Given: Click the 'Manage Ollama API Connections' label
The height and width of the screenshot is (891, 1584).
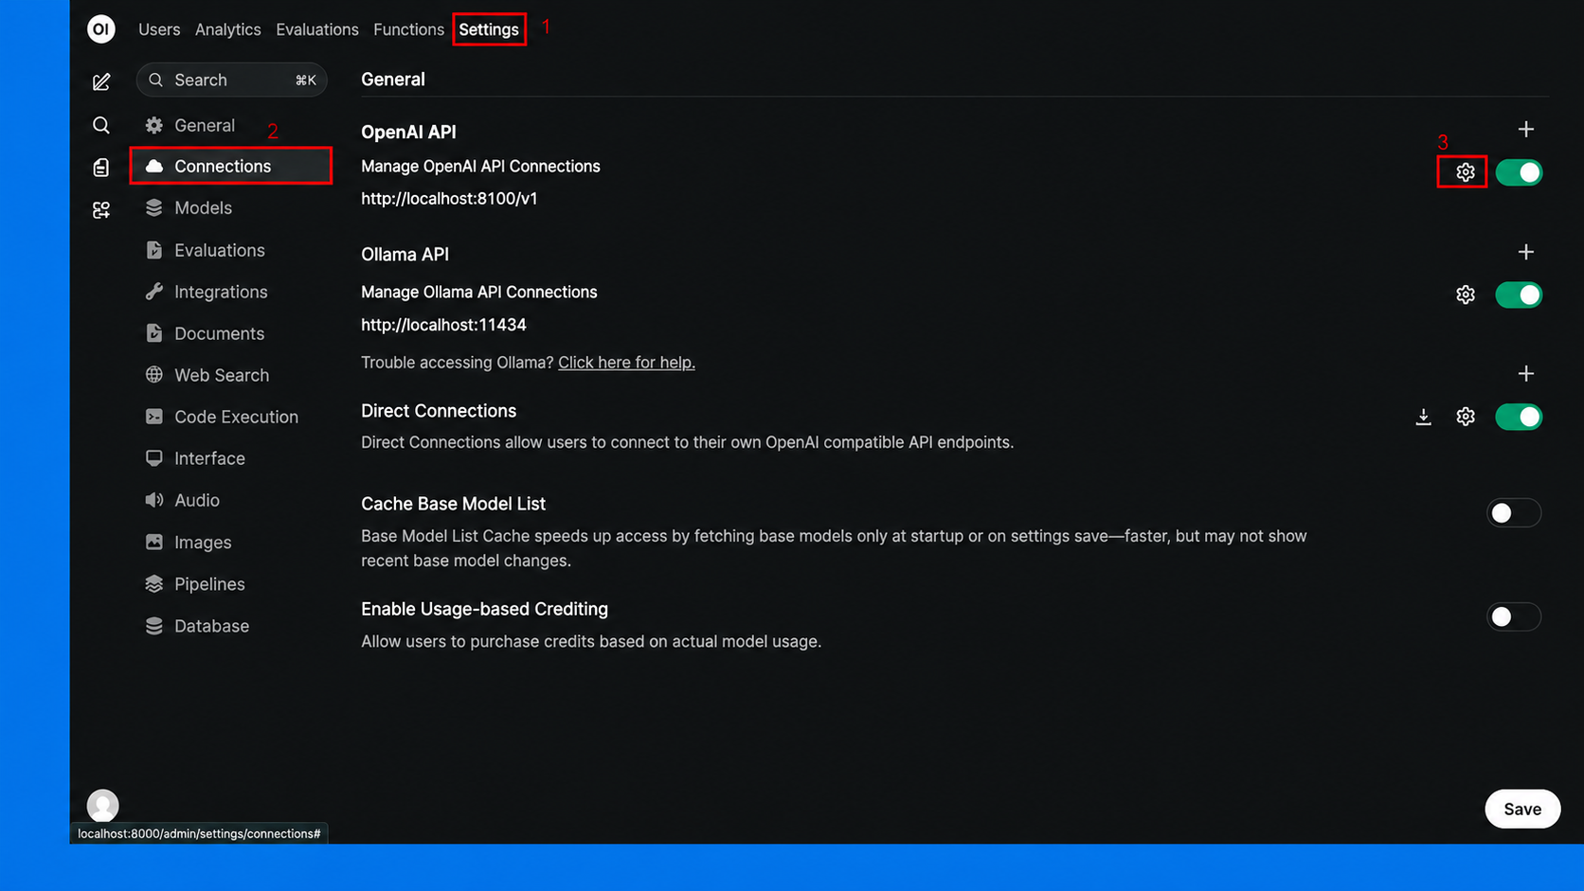Looking at the screenshot, I should (x=478, y=293).
